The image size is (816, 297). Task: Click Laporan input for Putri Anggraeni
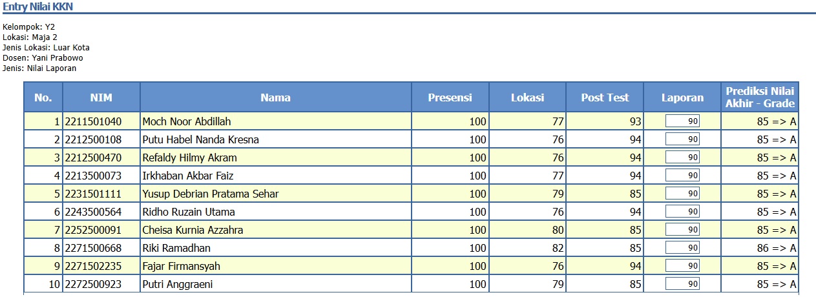[683, 284]
